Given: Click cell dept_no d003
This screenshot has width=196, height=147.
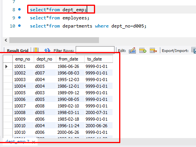Looking at the screenshot, I should (x=45, y=93).
